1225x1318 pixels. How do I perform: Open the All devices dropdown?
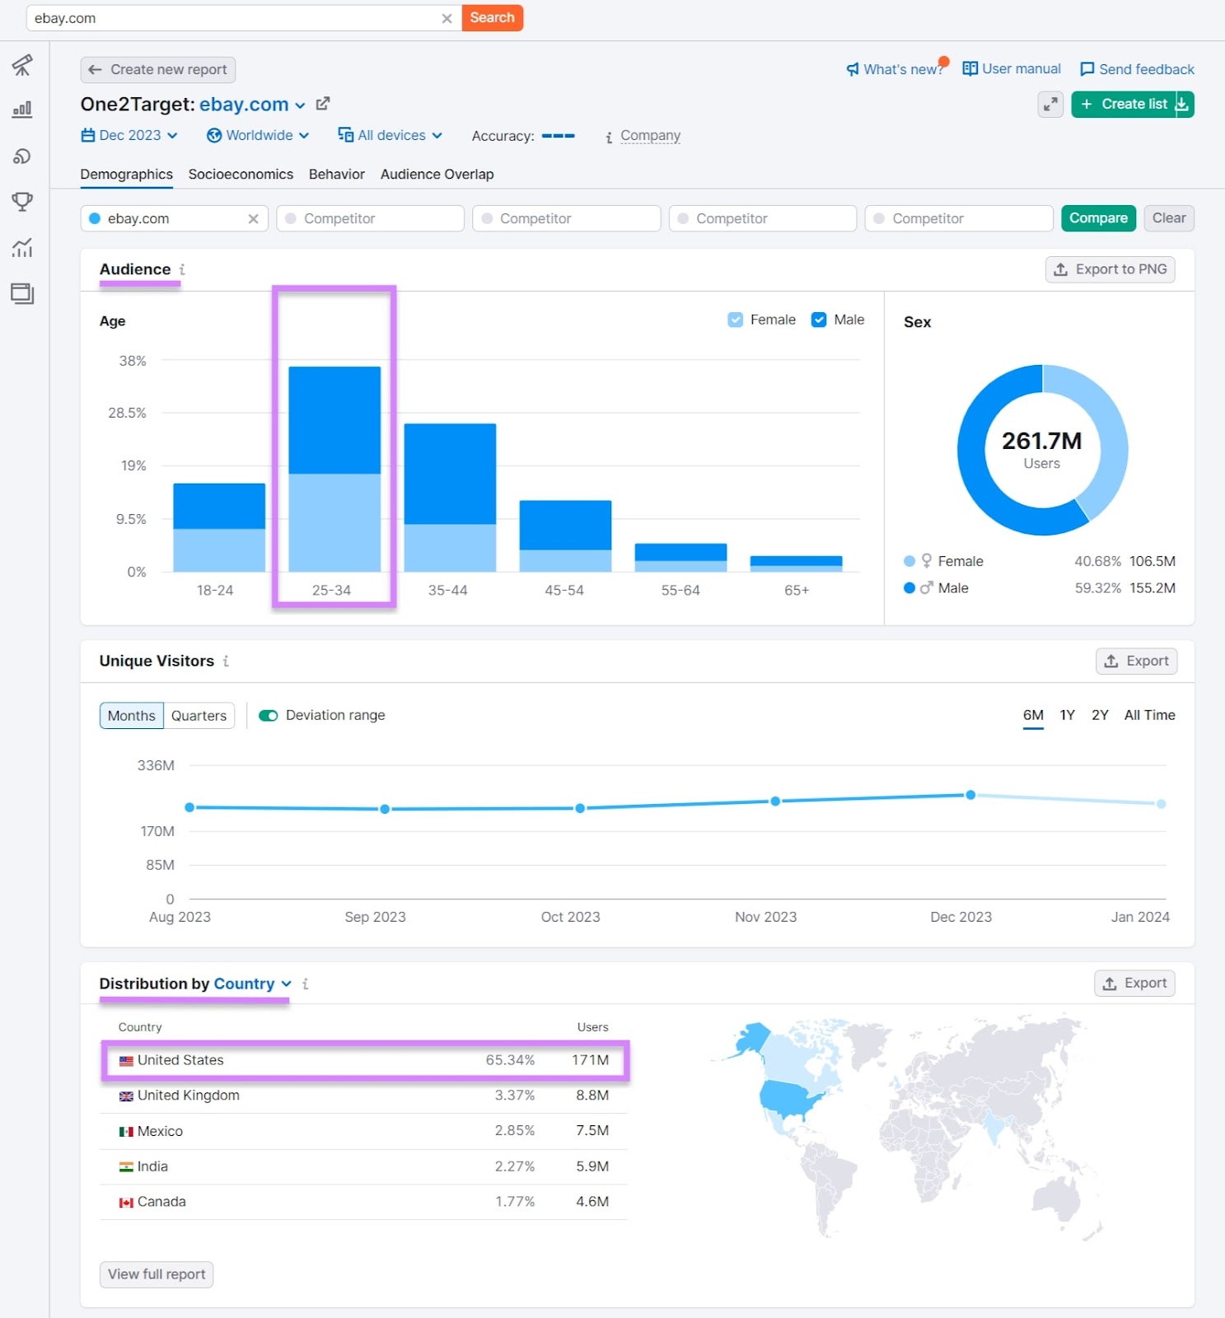pyautogui.click(x=390, y=135)
